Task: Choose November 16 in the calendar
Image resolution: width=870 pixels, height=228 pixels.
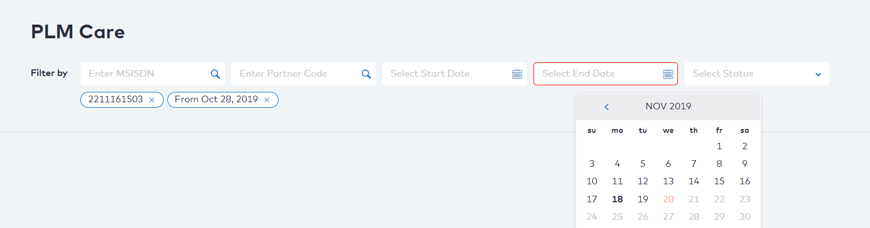Action: 745,181
